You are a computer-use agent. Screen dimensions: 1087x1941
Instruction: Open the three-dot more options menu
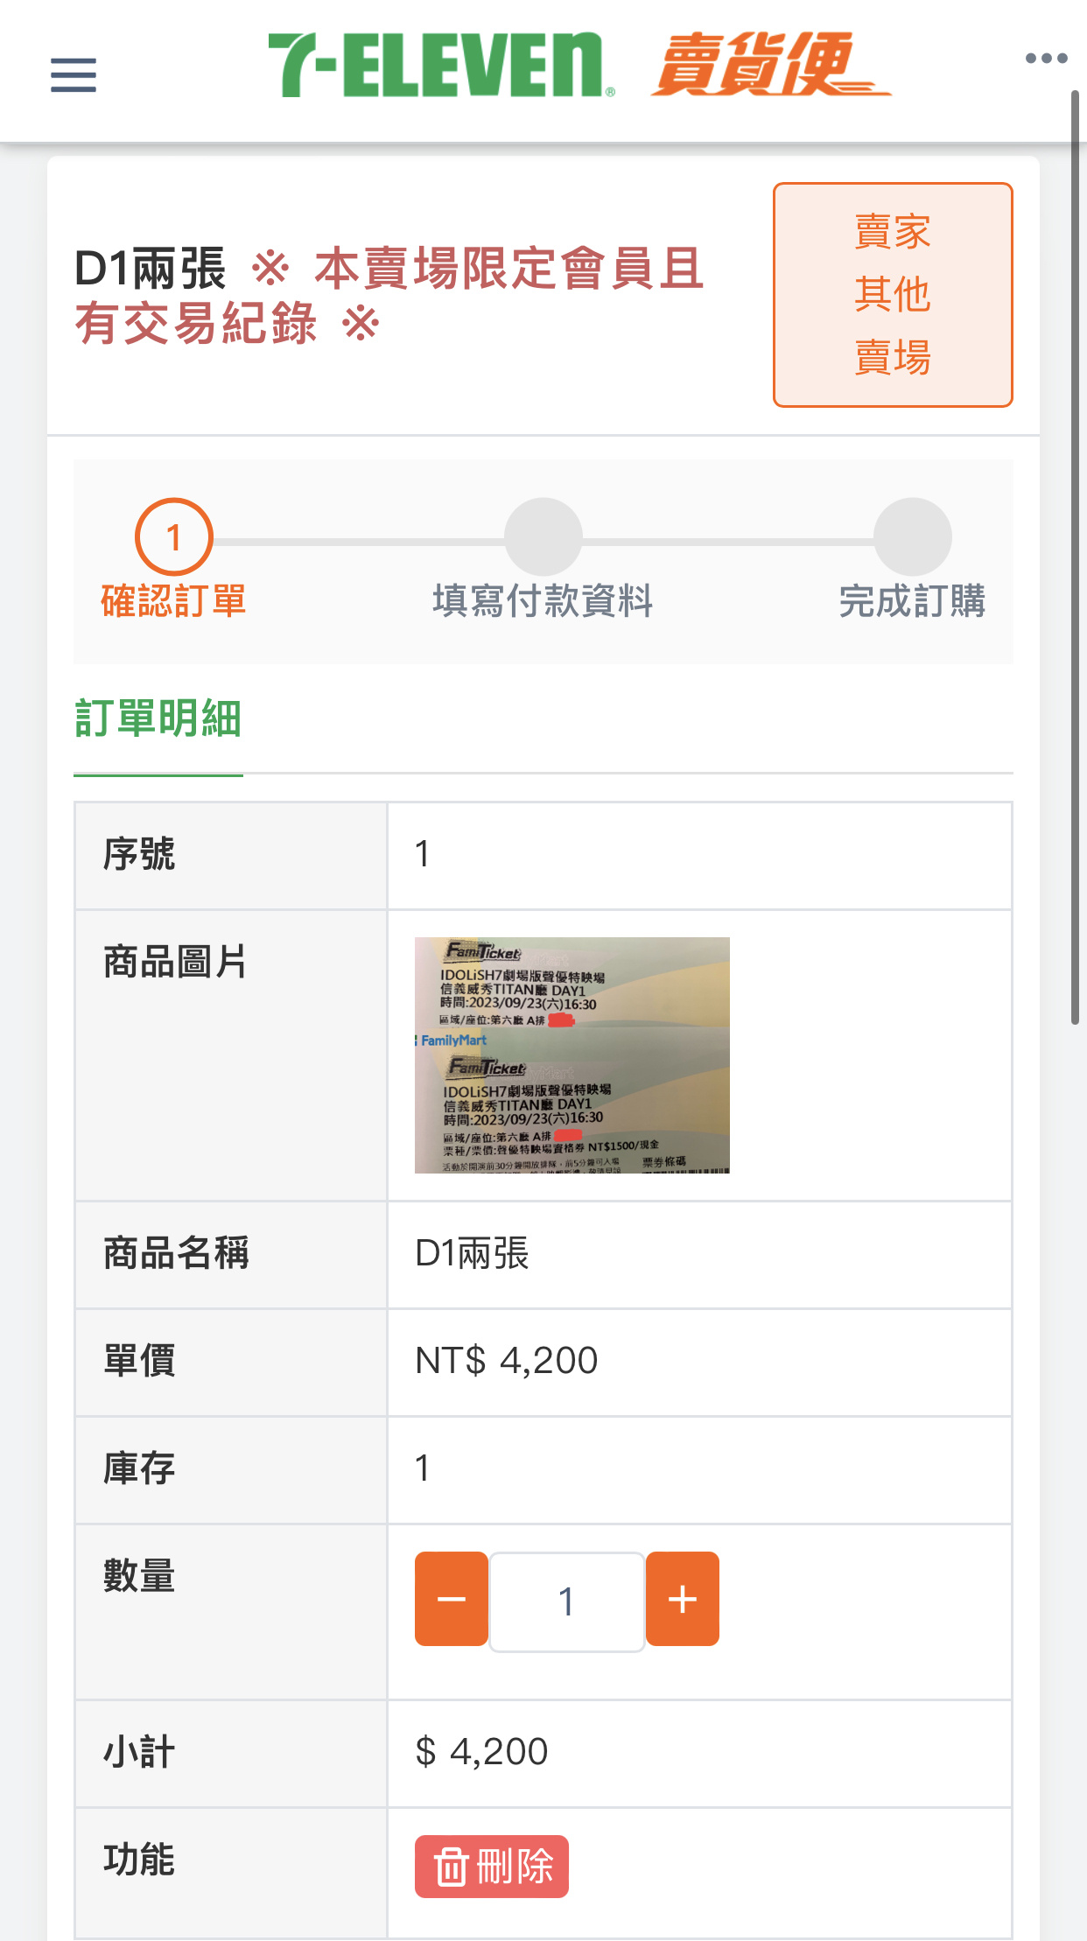(x=1046, y=59)
